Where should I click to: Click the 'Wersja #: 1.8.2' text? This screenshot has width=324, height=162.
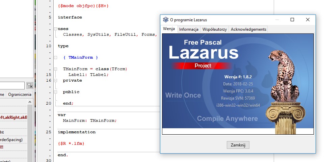238,77
